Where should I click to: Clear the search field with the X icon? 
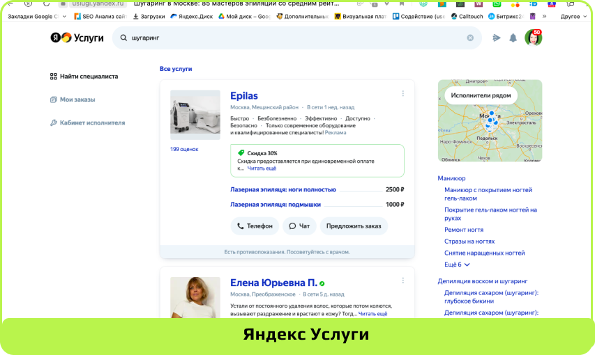click(470, 38)
